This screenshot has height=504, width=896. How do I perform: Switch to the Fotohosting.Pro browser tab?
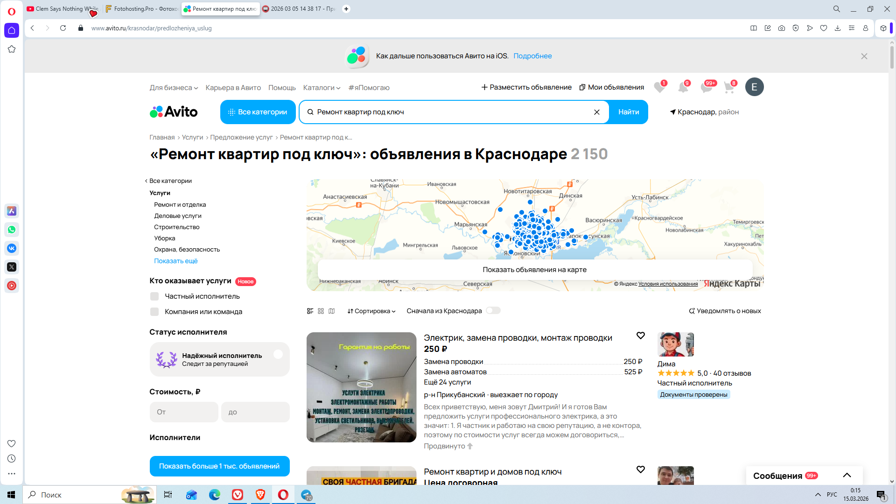142,9
